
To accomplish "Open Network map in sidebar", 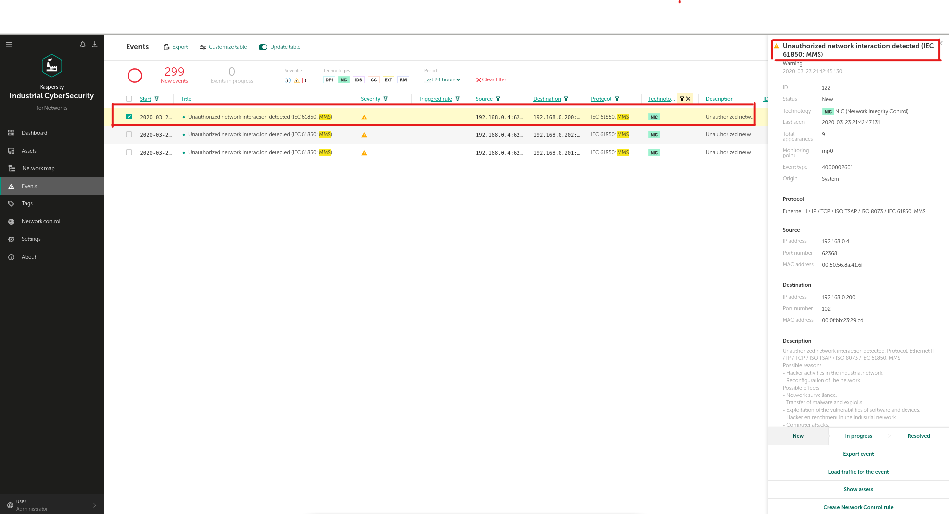I will (39, 168).
